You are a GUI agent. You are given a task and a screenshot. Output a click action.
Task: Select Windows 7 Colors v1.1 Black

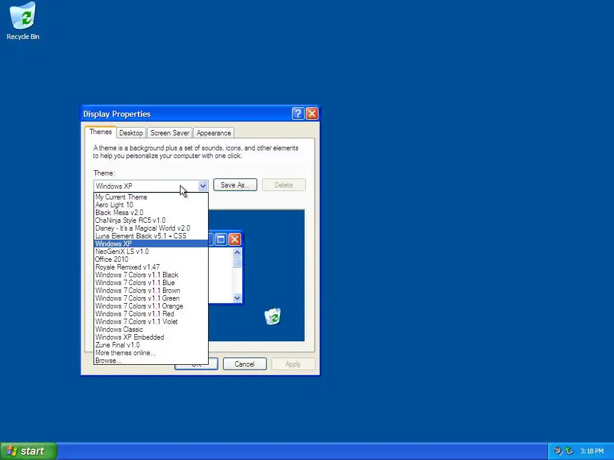(151, 275)
